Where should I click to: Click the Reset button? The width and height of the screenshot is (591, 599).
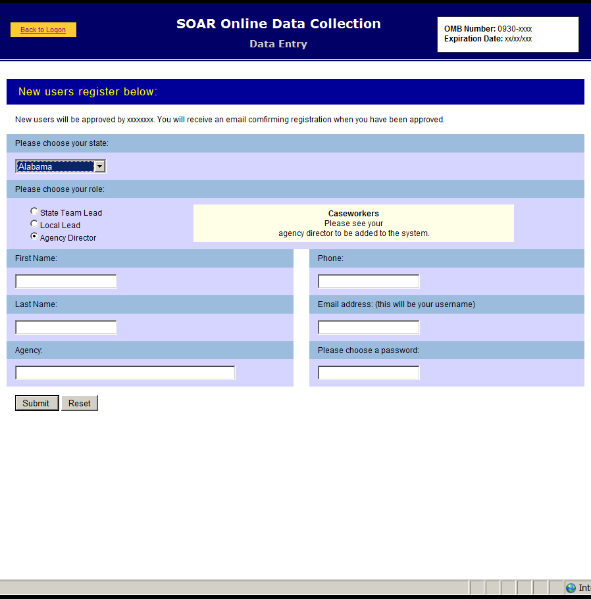[80, 403]
